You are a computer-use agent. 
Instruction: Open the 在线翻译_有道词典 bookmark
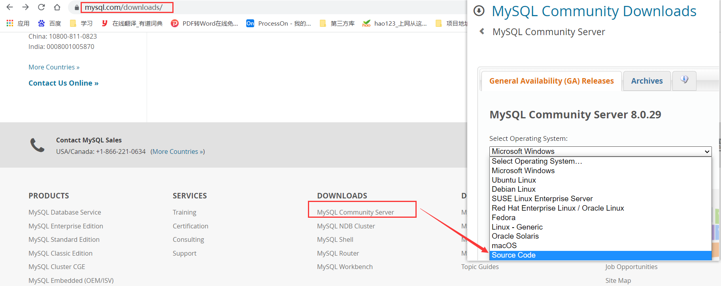[x=132, y=23]
